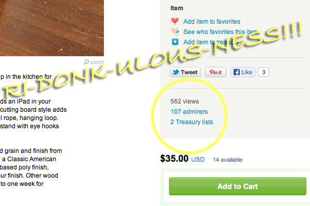
Task: Click the wooden product photo
Action: (52, 28)
